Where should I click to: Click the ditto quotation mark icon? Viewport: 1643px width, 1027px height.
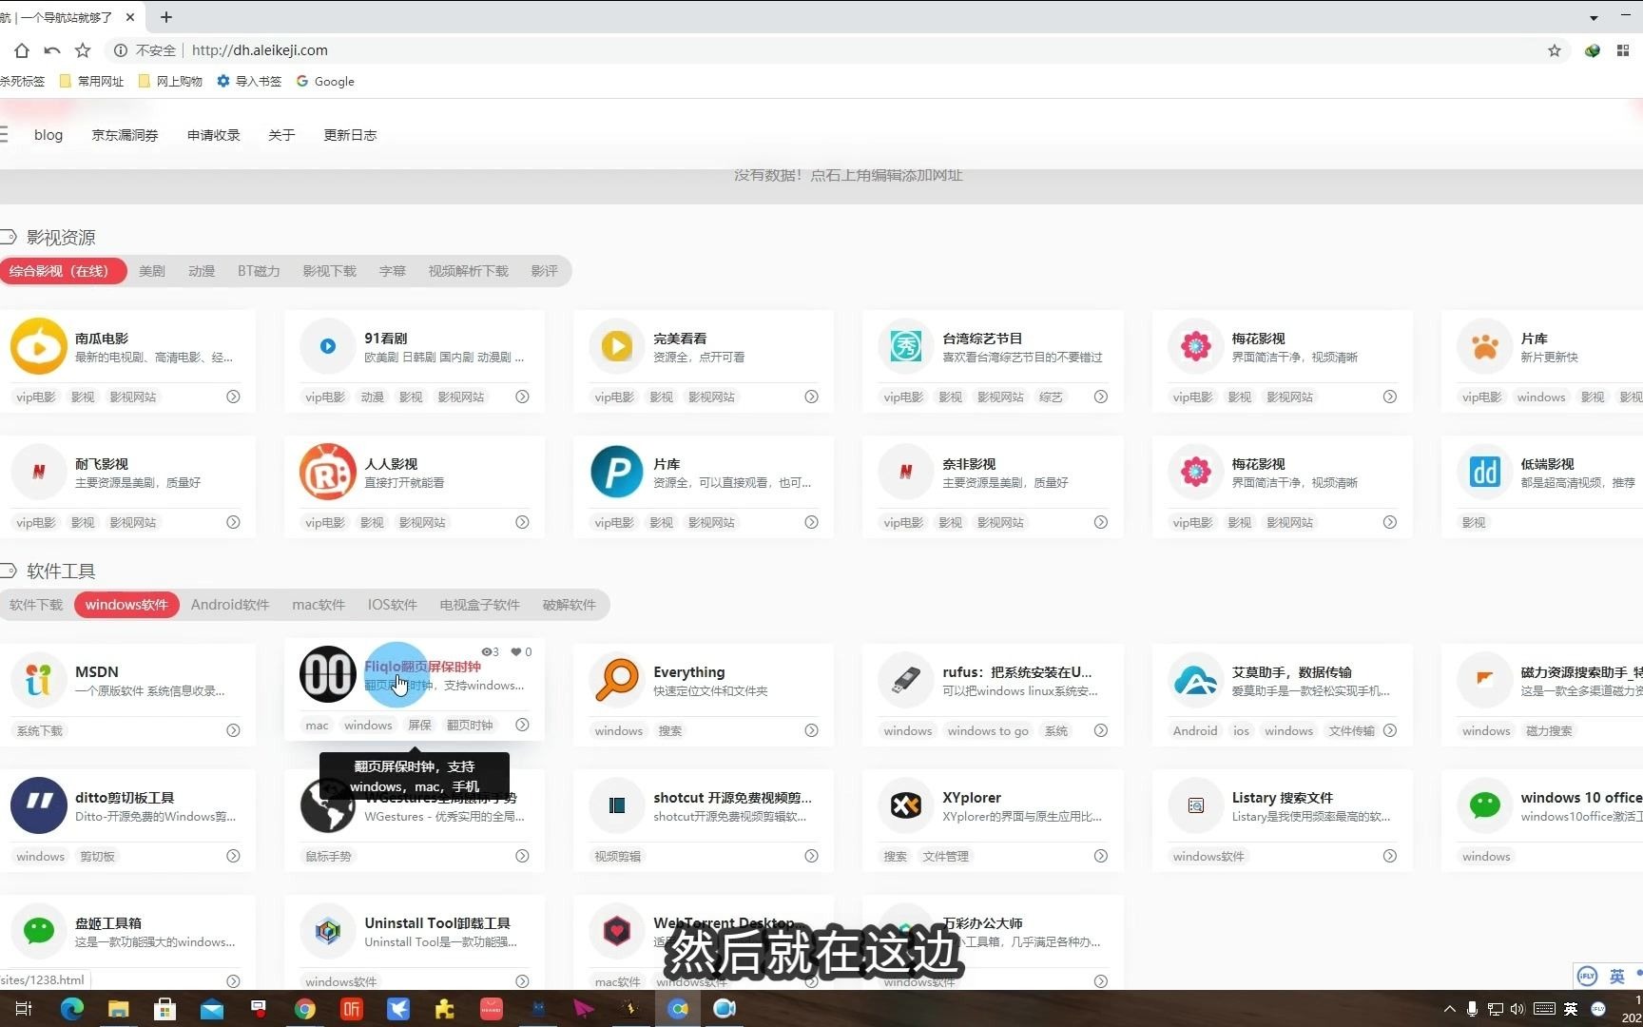[x=39, y=805]
